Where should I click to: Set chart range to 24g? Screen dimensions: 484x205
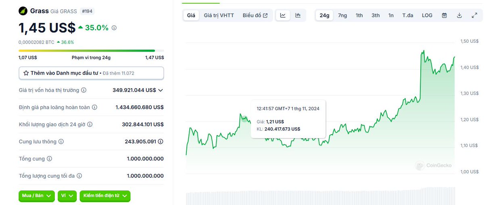pyautogui.click(x=324, y=15)
